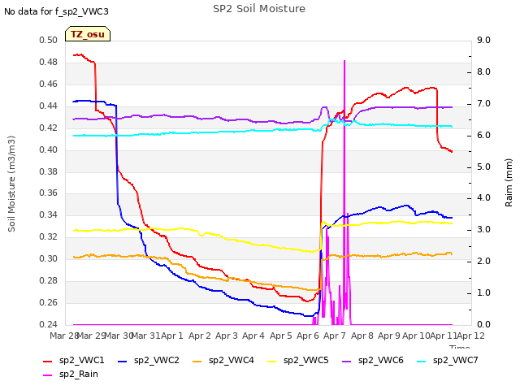
Task: Click blue color swatch for sp2_VWC2
Action: tap(123, 361)
